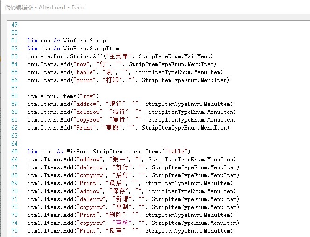Click line number 51 in the gutter
The image size is (310, 237).
pyautogui.click(x=14, y=41)
